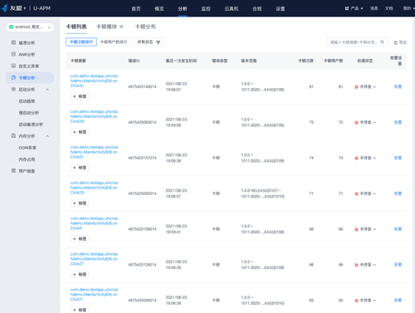Open ANR分析 via its sidebar icon

click(x=13, y=54)
